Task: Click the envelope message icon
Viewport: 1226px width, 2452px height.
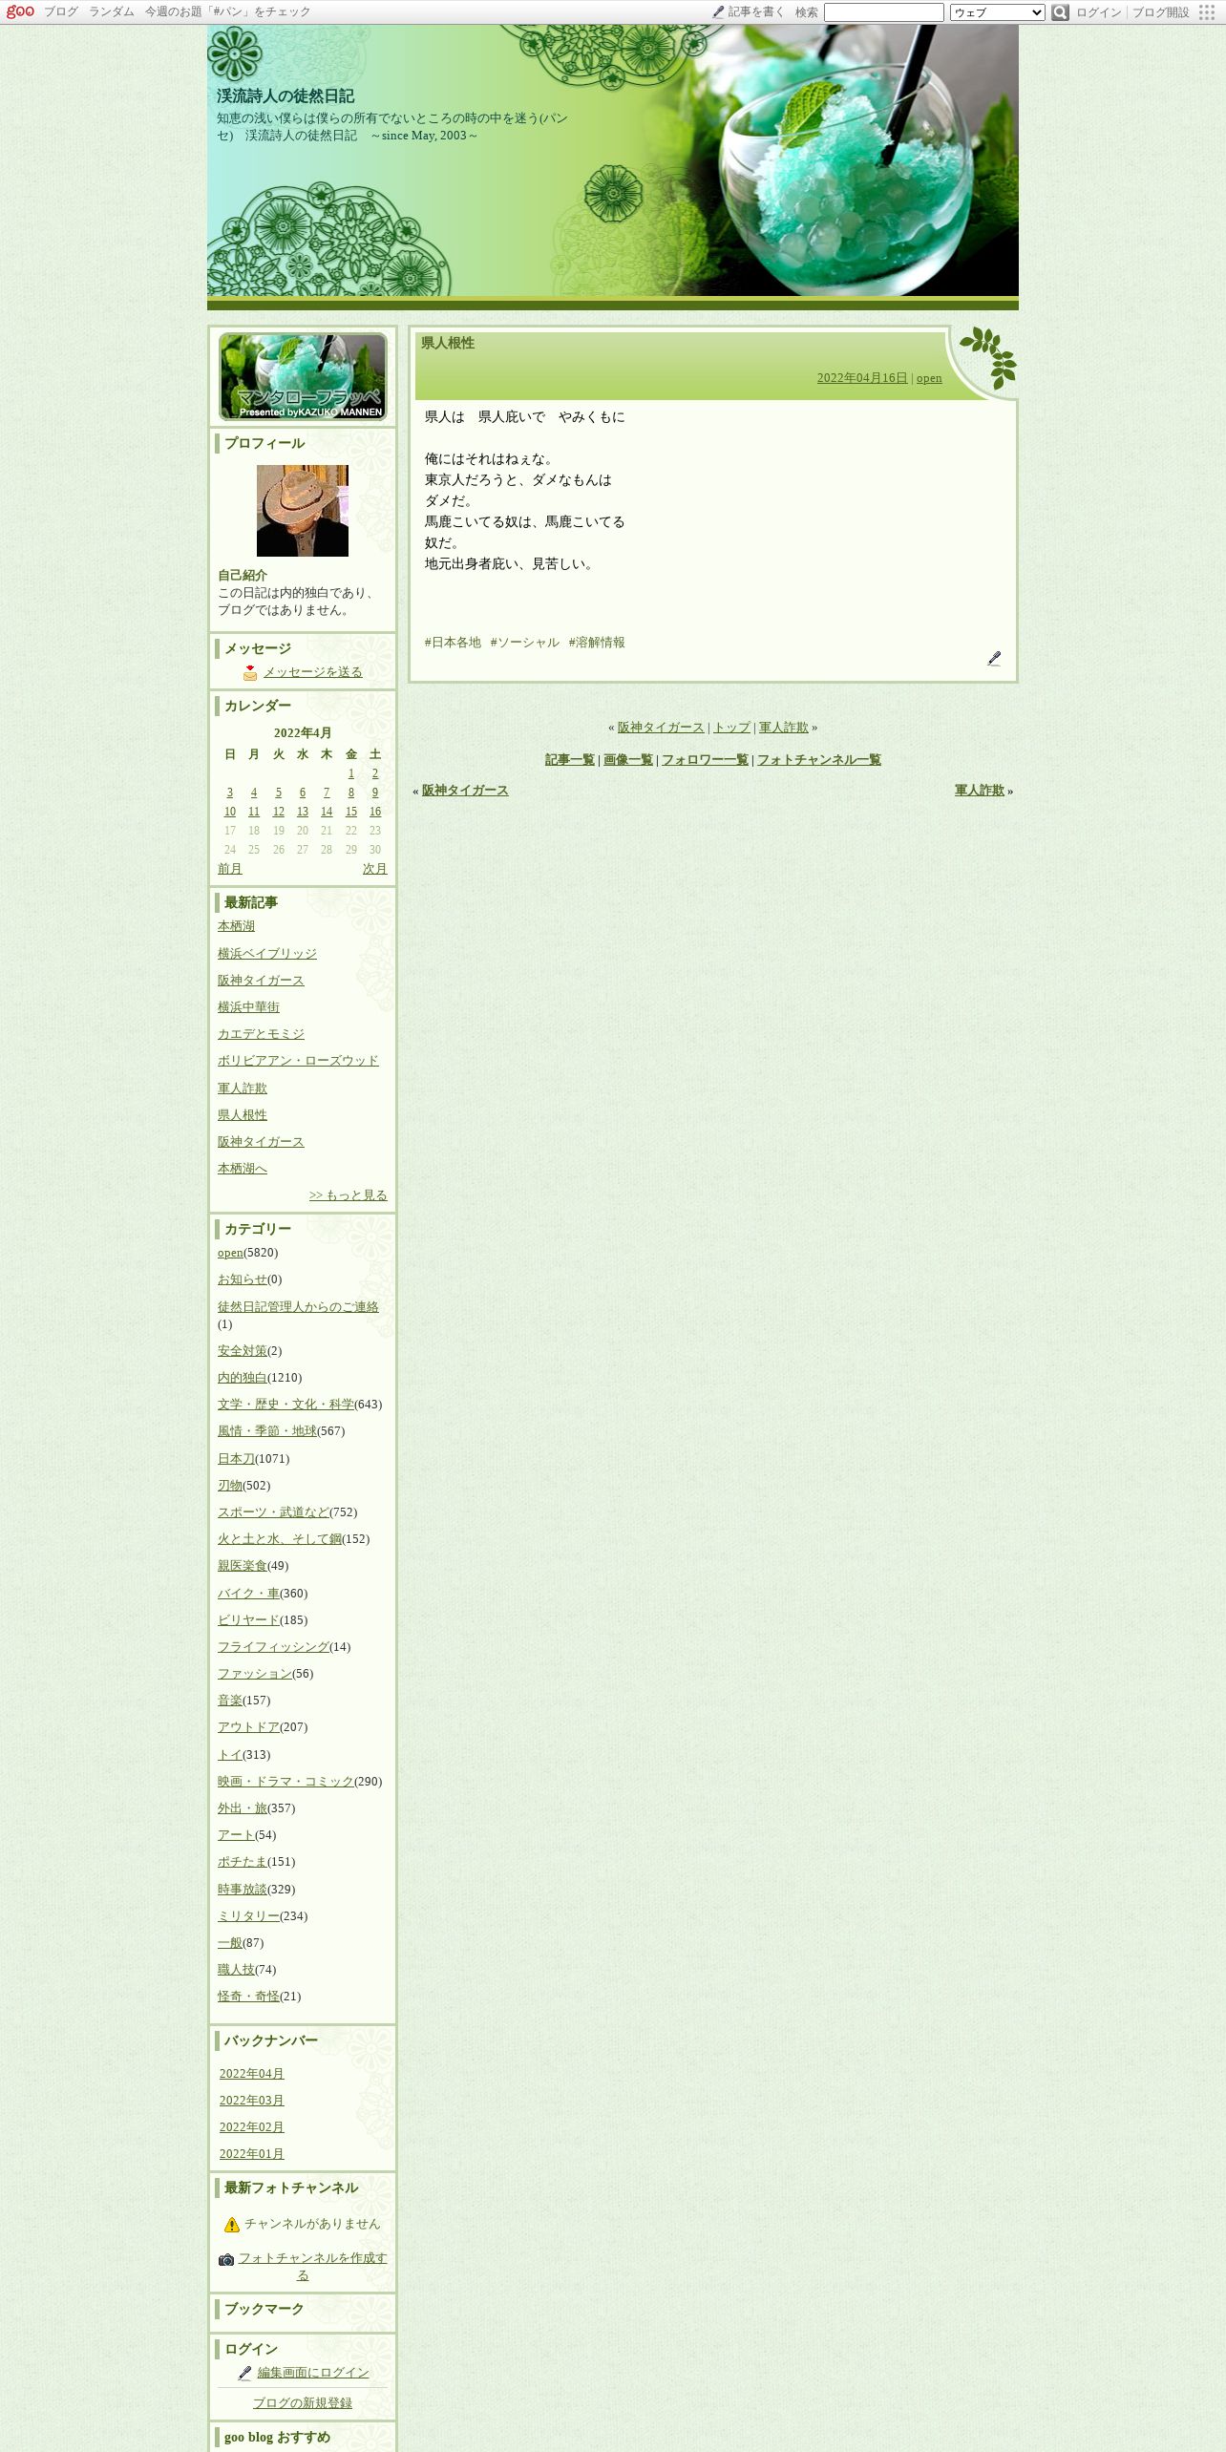Action: (x=250, y=672)
